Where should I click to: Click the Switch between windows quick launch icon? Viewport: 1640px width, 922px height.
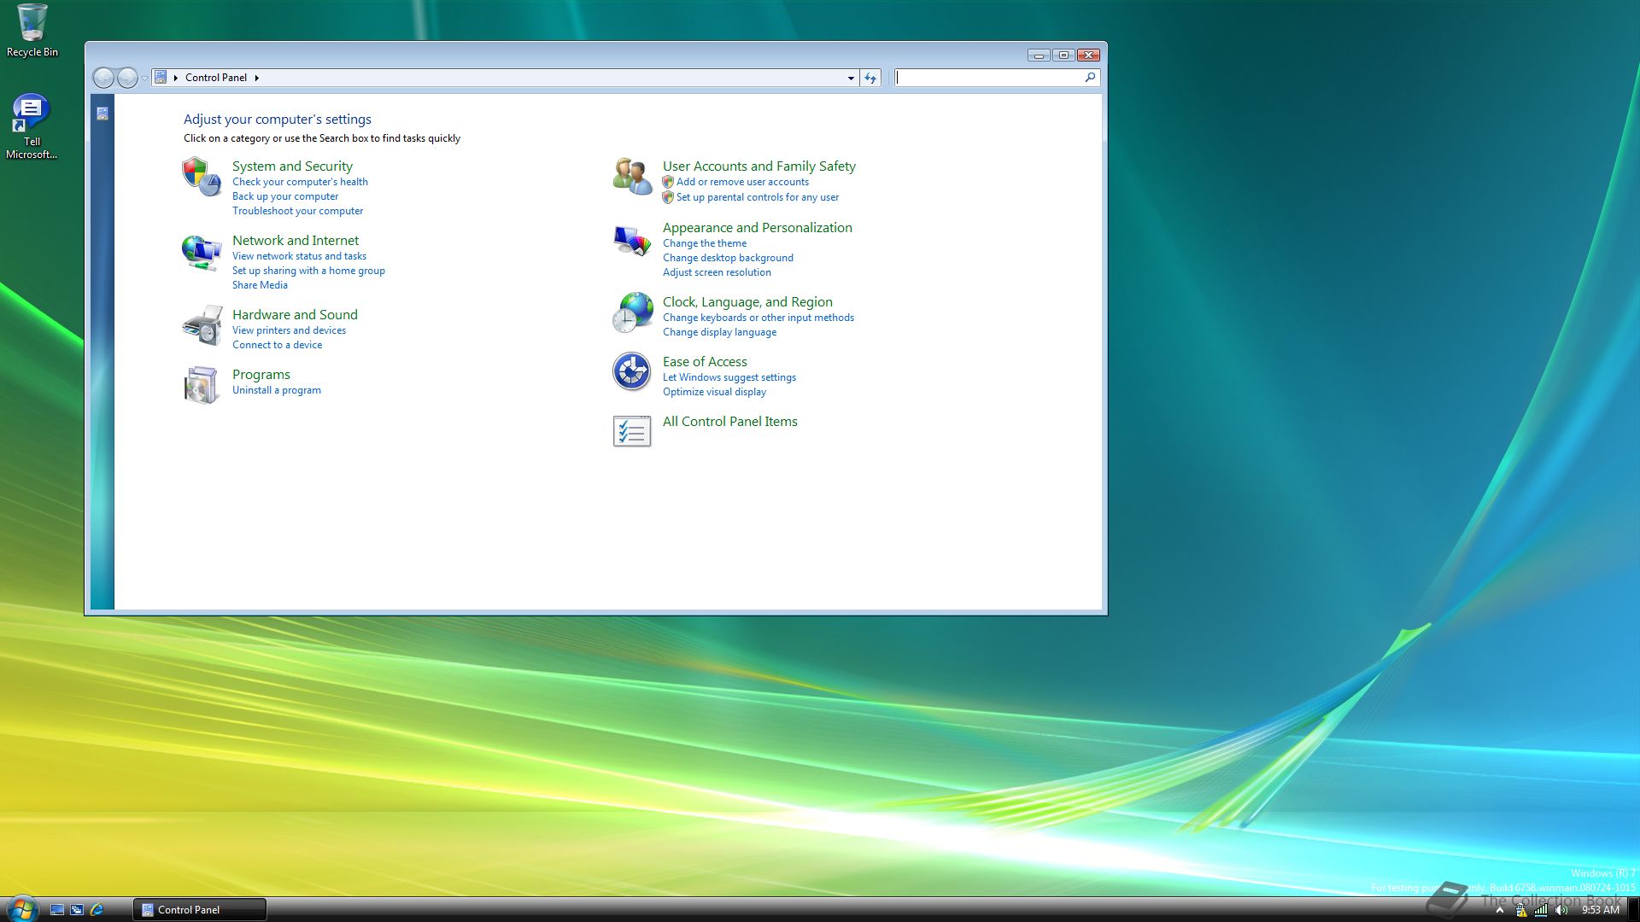pos(77,910)
